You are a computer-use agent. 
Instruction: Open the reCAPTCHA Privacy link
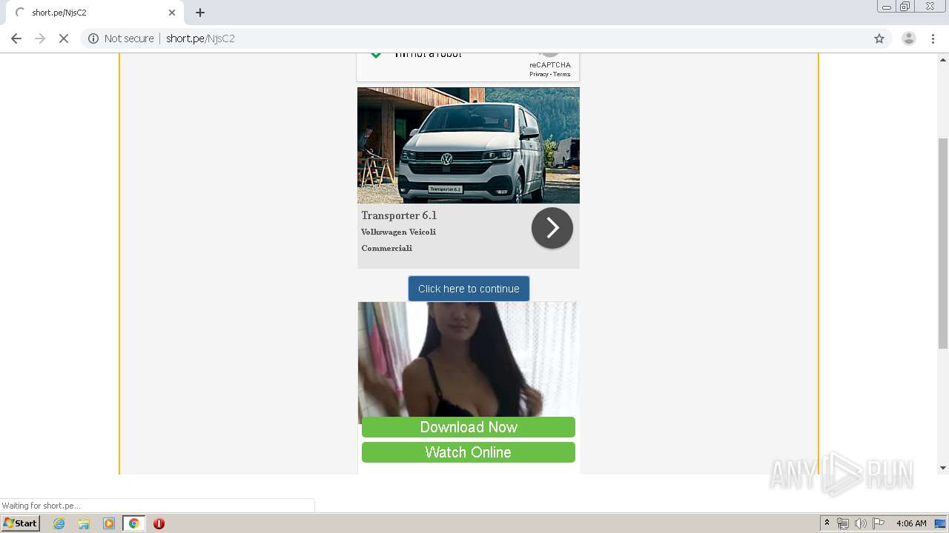click(539, 74)
